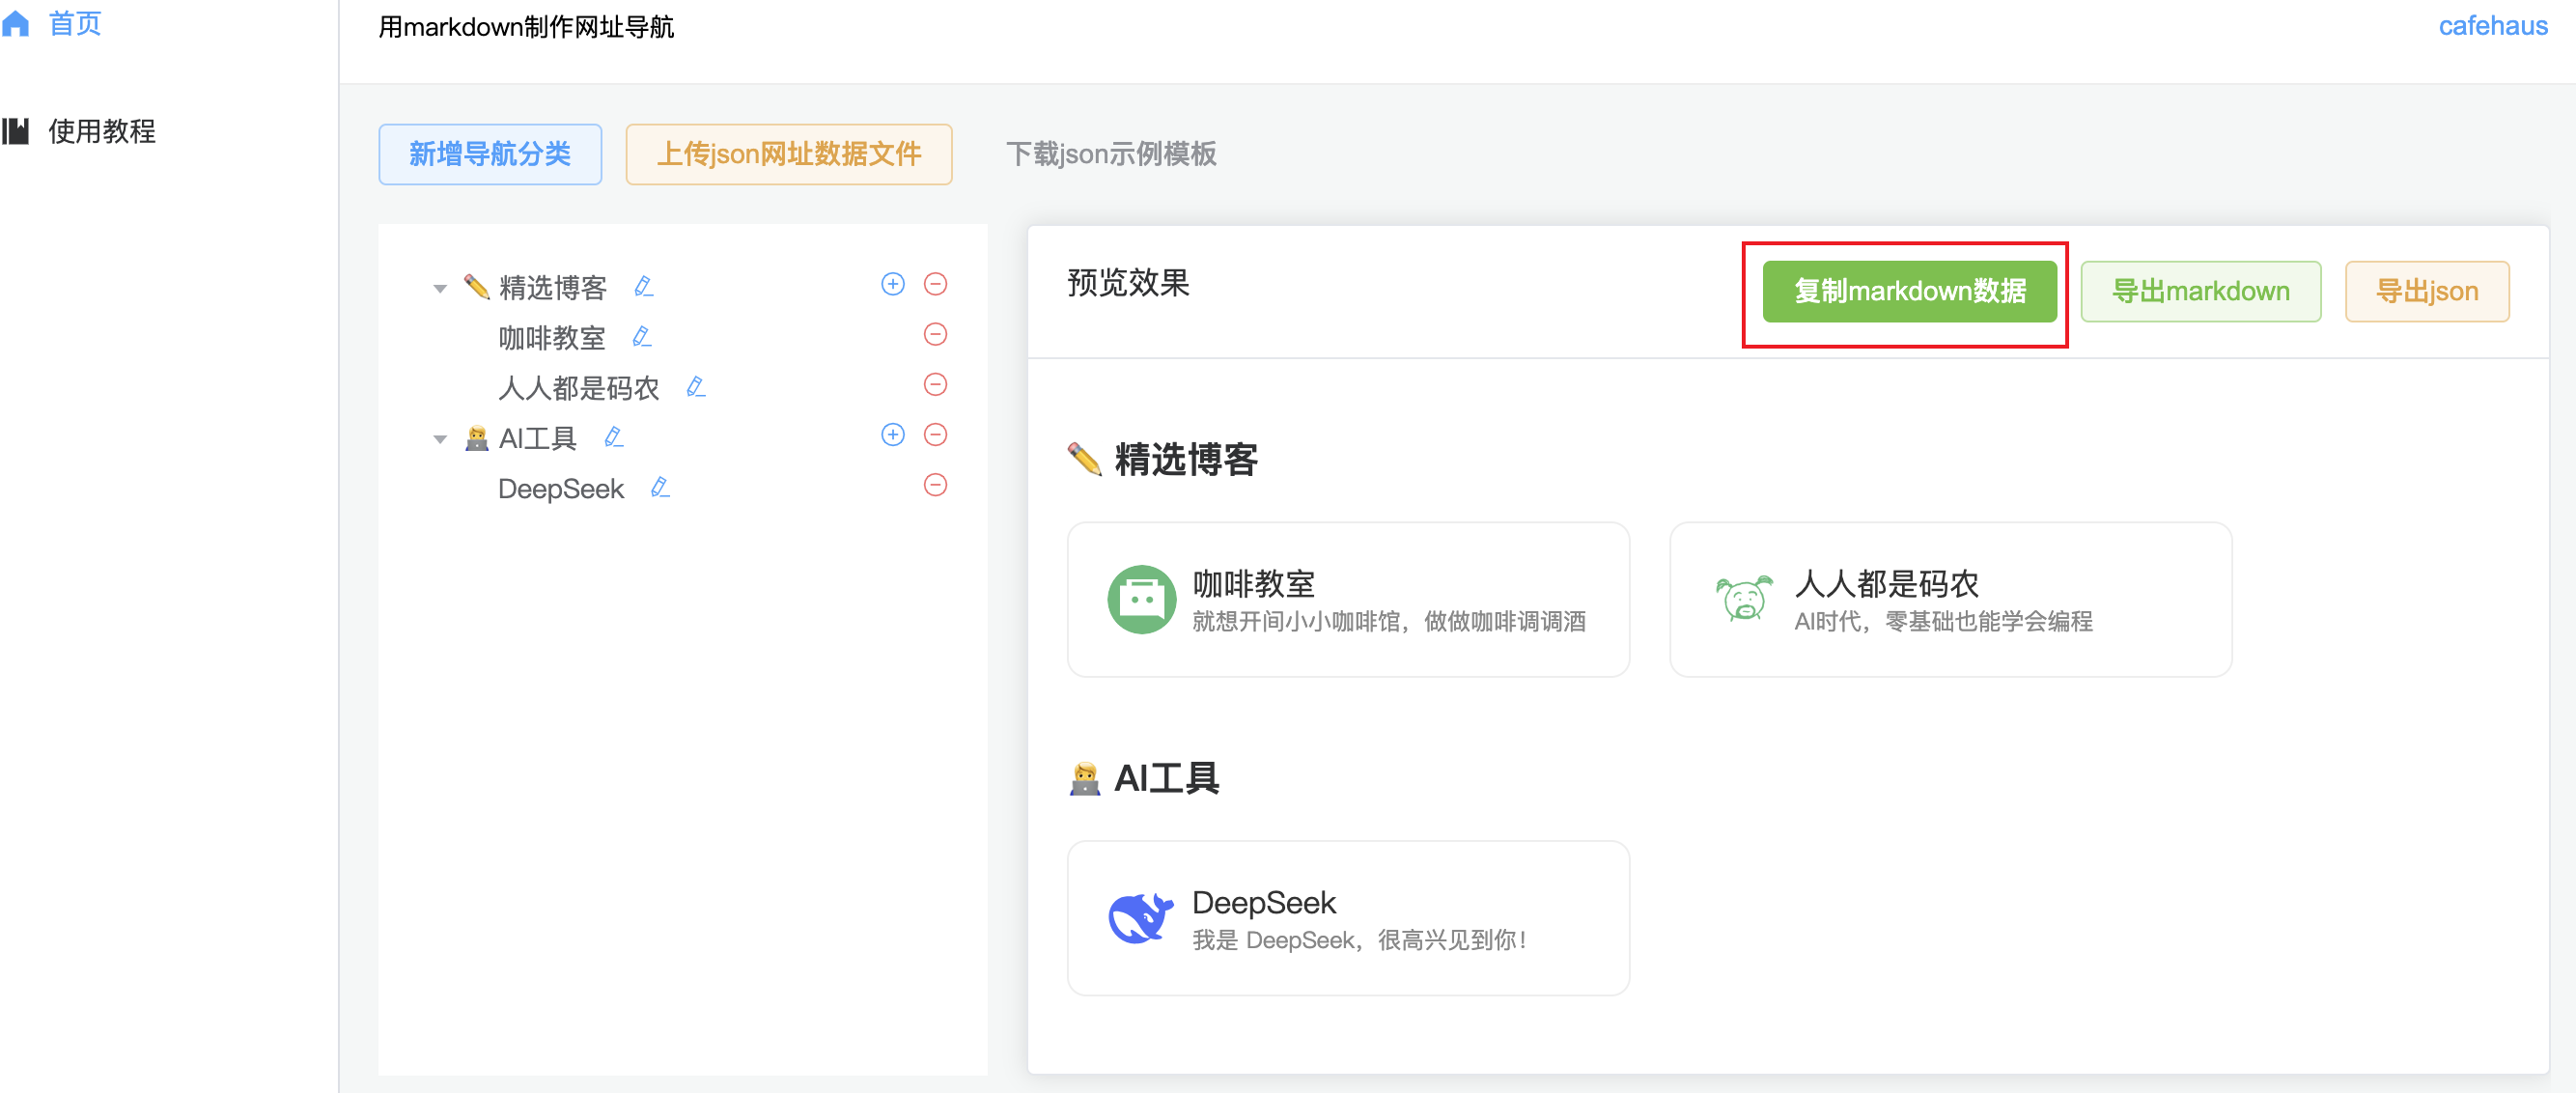
Task: Click the 新增导航分类 button
Action: click(x=490, y=154)
